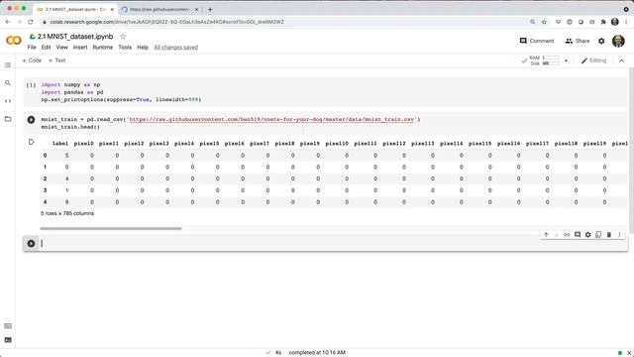Open the browser extensions puzzle icon
The image size is (634, 357).
[603, 22]
